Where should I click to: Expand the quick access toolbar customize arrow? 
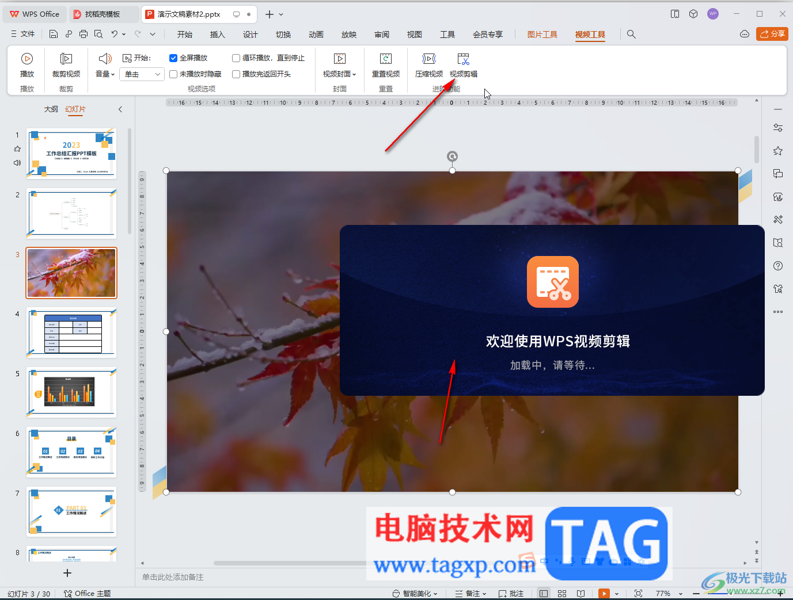click(153, 34)
